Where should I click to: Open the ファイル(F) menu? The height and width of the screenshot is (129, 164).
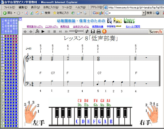point(10,8)
